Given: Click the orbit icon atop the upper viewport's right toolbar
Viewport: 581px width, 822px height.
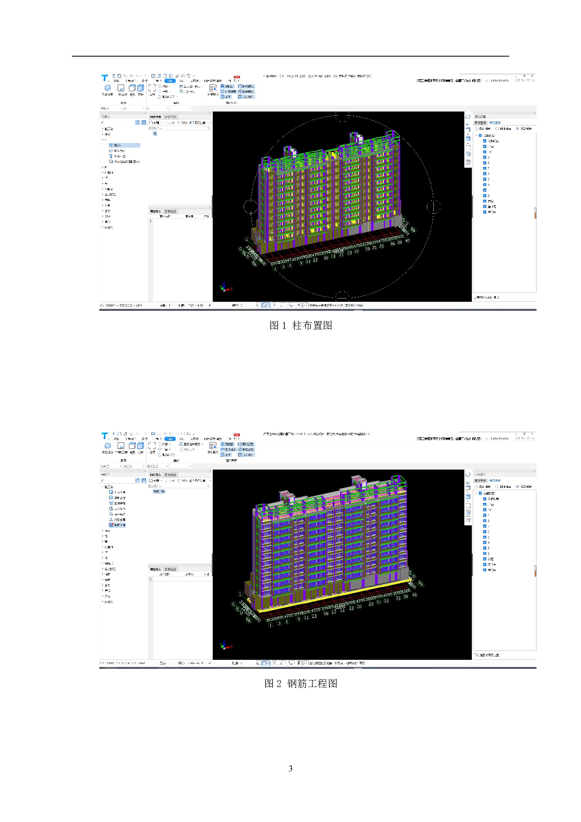Looking at the screenshot, I should pyautogui.click(x=468, y=117).
